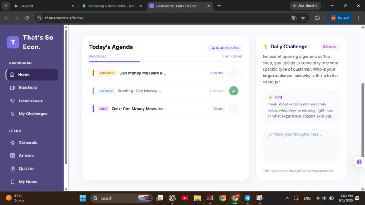Open the browser extensions menu

tap(317, 18)
